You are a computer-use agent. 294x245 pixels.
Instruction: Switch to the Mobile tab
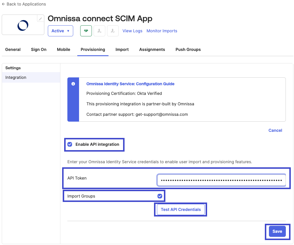tap(64, 49)
